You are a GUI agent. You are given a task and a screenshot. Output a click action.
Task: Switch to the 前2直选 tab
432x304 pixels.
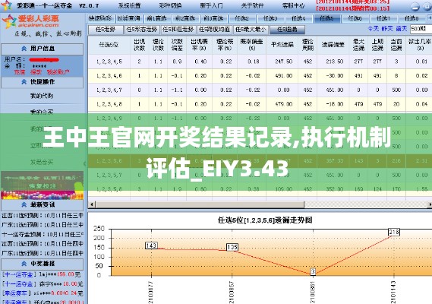[x=185, y=18]
